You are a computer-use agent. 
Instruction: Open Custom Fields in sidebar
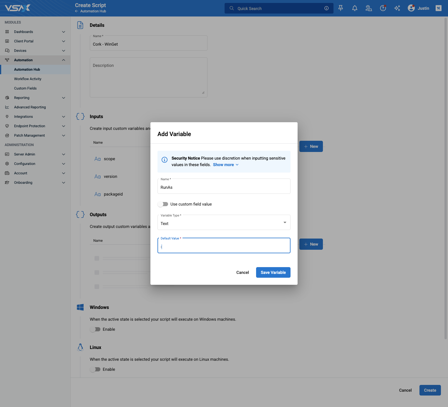(x=25, y=88)
